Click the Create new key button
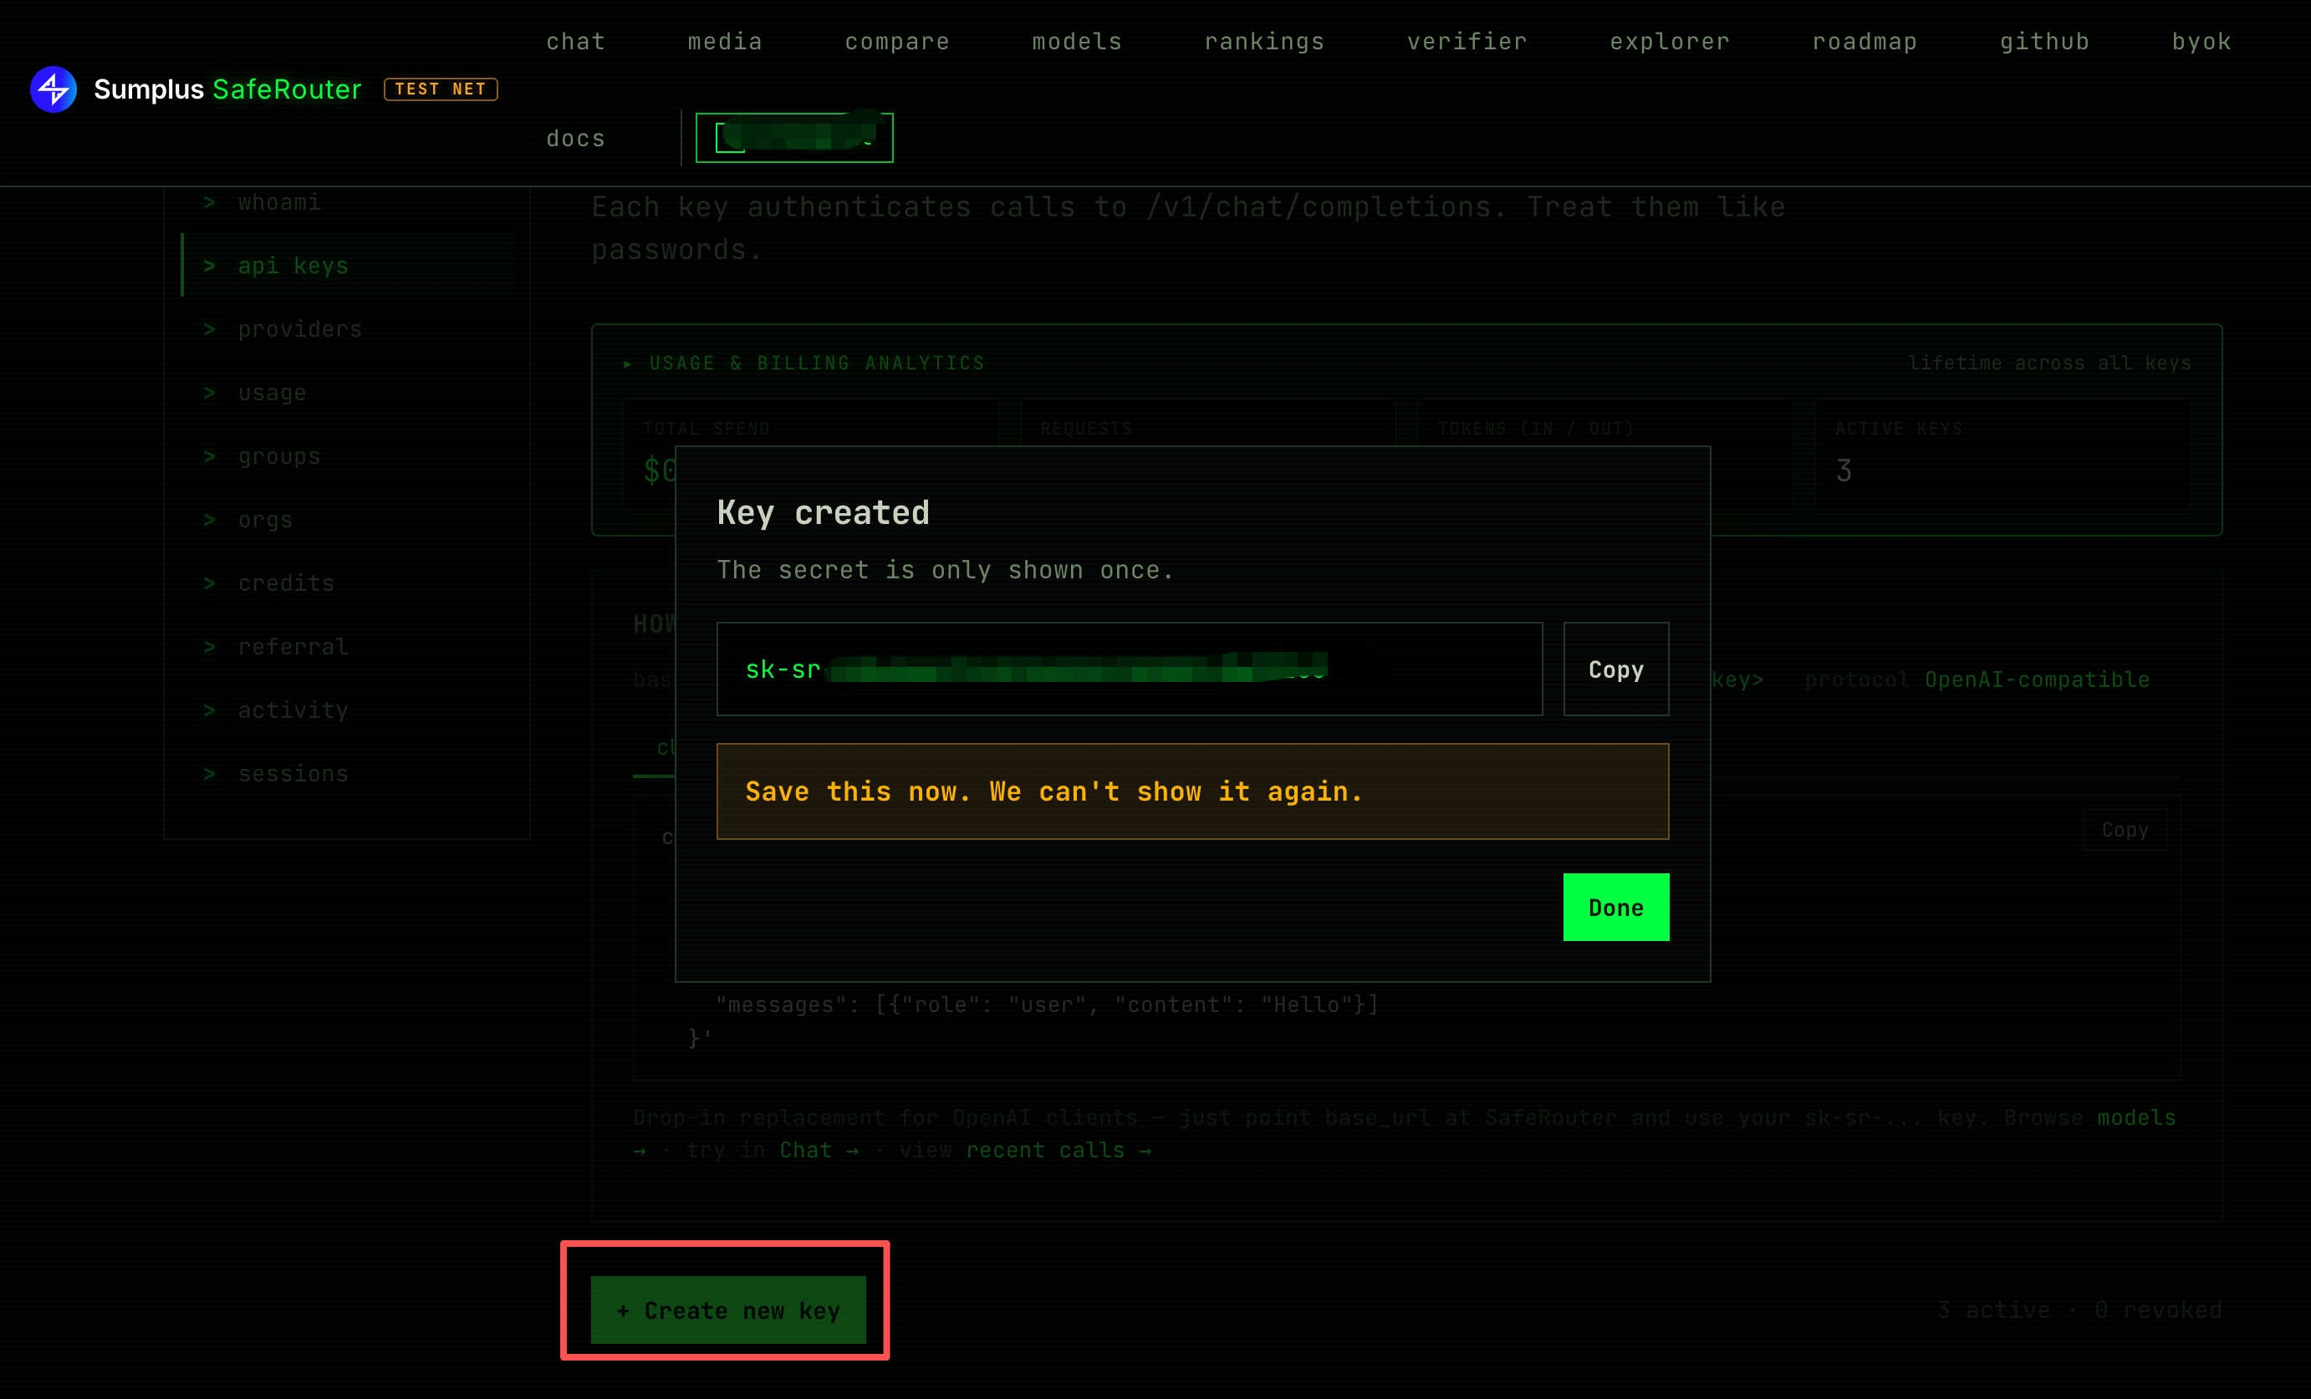 click(x=727, y=1310)
